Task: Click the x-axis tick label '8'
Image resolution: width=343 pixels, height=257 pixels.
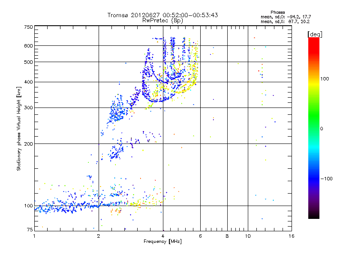Action: (227, 236)
